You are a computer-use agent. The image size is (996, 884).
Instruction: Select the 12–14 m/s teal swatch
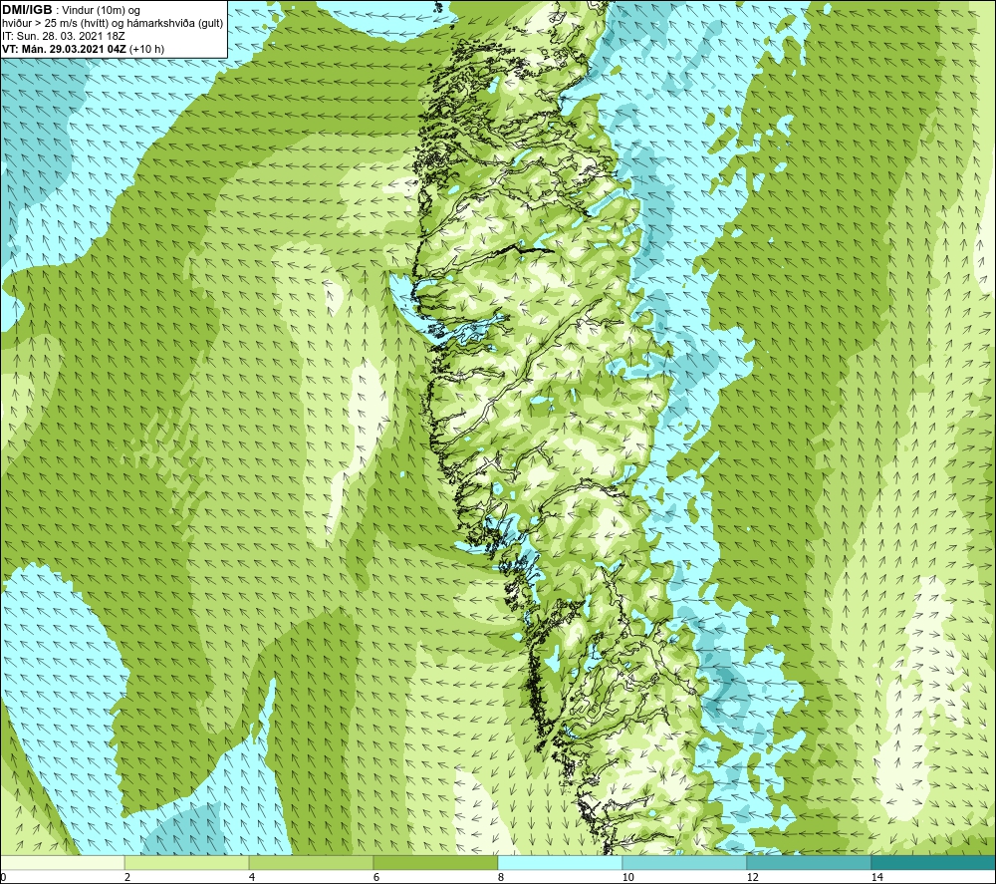tap(809, 862)
